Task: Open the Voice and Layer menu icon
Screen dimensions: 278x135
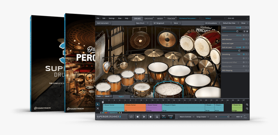Action: (x=246, y=43)
